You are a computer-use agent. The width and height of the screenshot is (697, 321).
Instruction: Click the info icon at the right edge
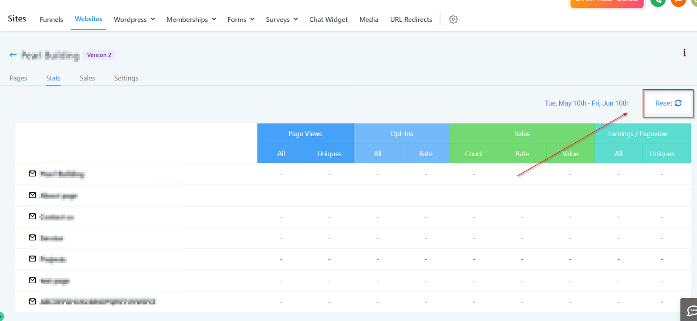coord(684,53)
